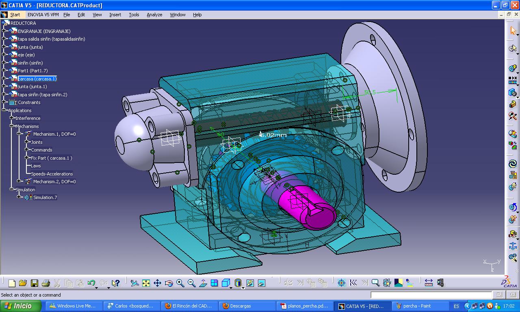520x312 pixels.
Task: Select Speeds-Accelerations tree item
Action: tap(52, 174)
